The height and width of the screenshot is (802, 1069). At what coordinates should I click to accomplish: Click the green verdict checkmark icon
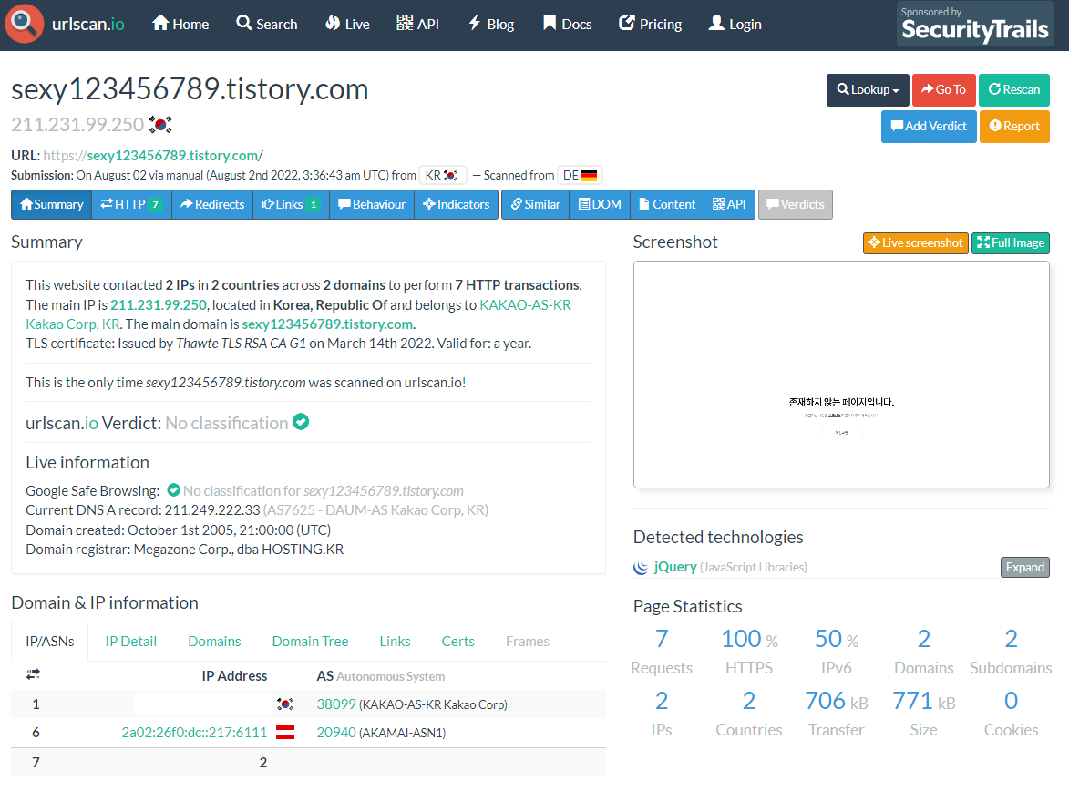point(301,422)
